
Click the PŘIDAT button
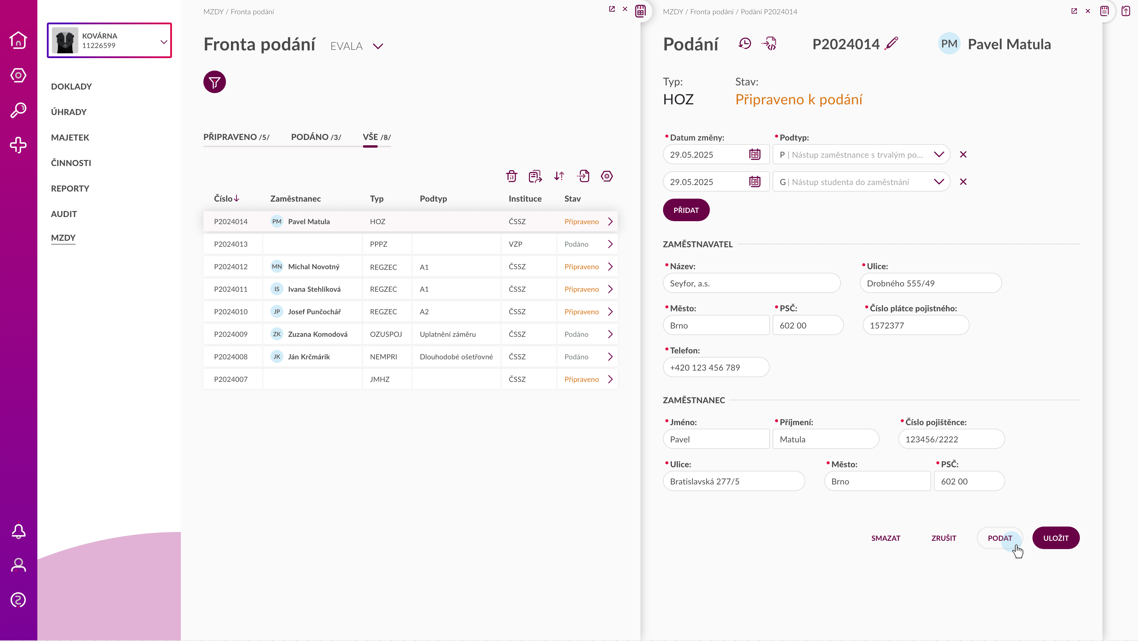(686, 210)
